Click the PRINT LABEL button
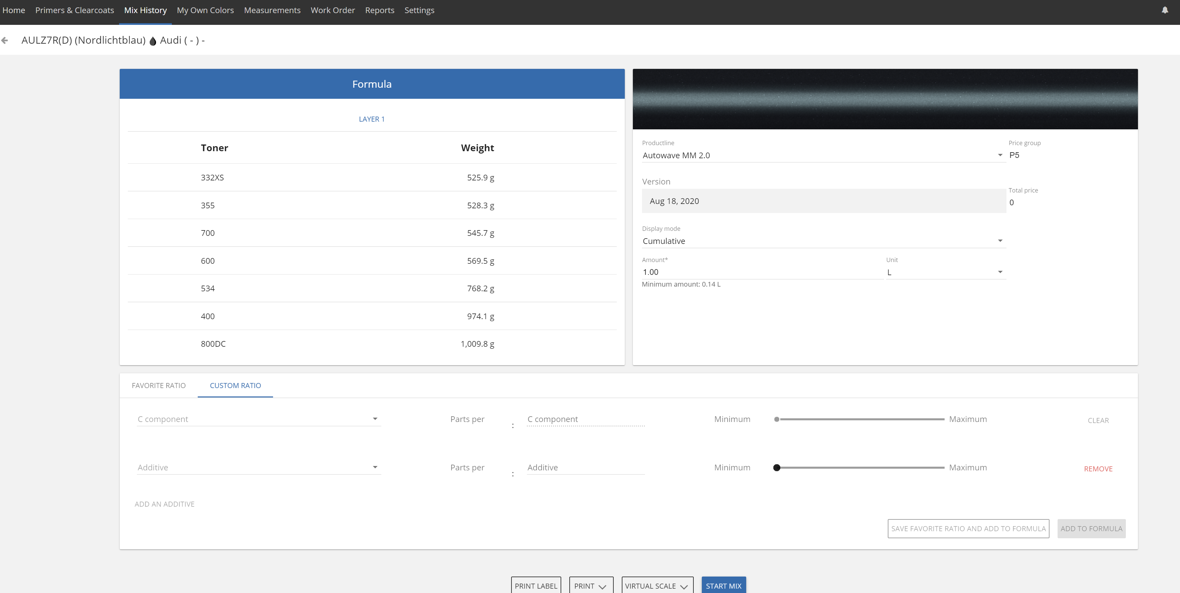The image size is (1180, 593). pos(535,586)
